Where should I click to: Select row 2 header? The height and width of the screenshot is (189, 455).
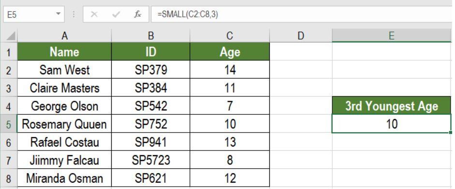[9, 70]
